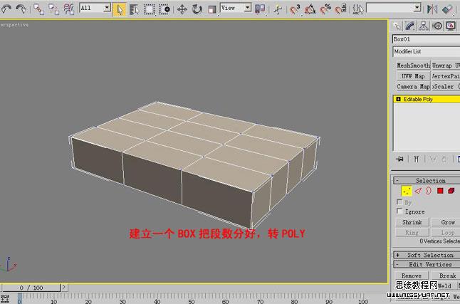Click the Undo arrow icon

(6, 9)
